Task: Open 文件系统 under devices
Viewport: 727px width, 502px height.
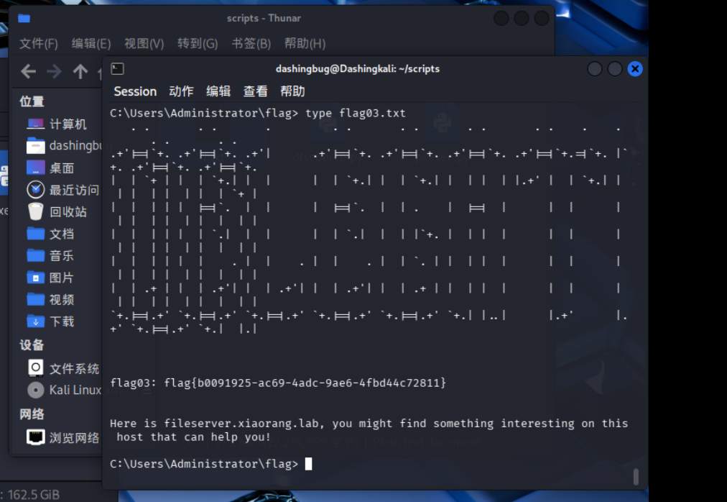Action: point(73,369)
